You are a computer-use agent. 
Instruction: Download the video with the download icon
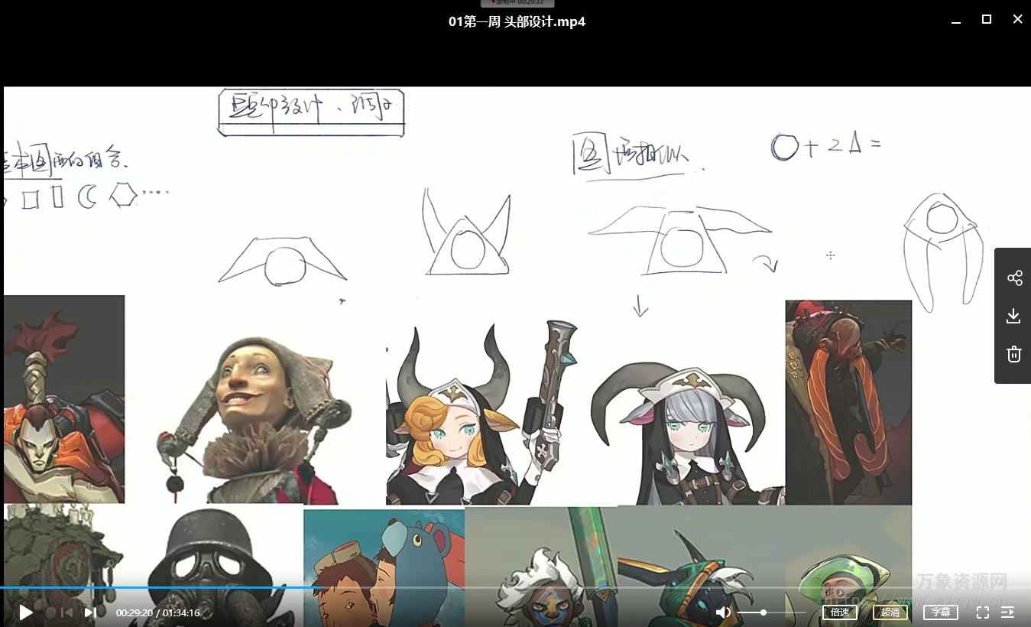coord(1014,317)
